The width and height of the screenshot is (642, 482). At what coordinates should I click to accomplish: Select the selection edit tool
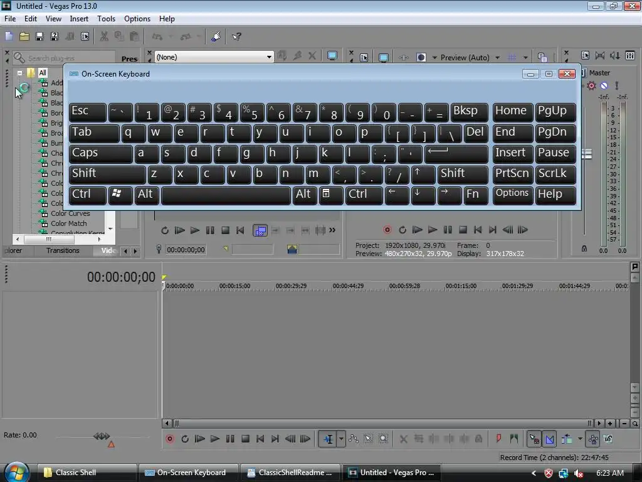click(369, 439)
